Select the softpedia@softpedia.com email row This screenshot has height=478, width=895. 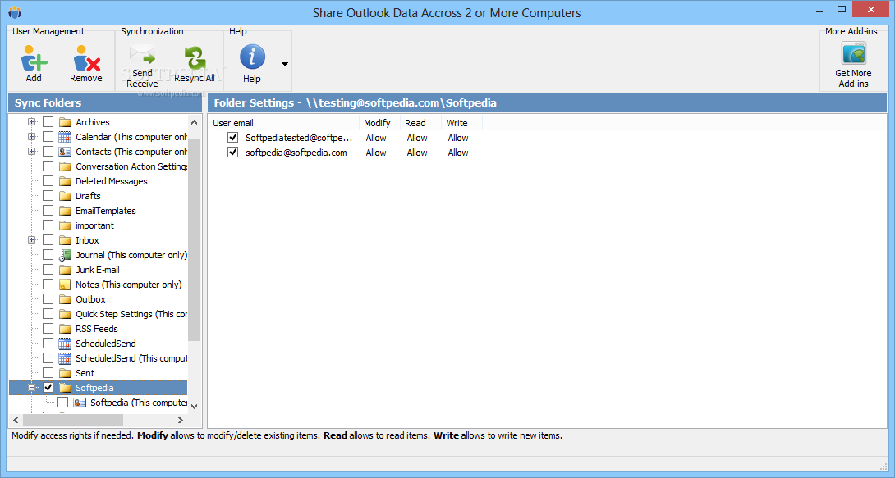pyautogui.click(x=296, y=153)
